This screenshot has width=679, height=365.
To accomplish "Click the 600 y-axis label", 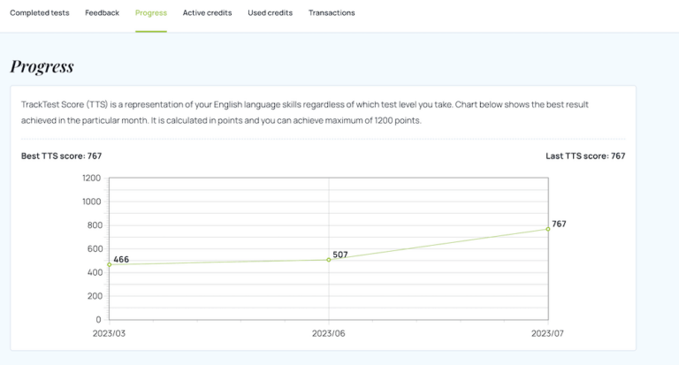I will coord(95,249).
